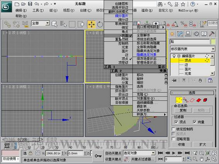Switch to the Hierarchy panel tab
The image size is (219, 164).
click(188, 34)
